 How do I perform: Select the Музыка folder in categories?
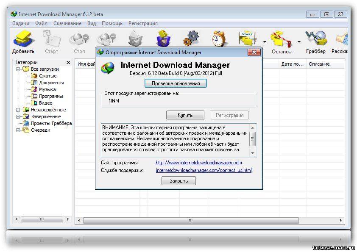coord(47,89)
